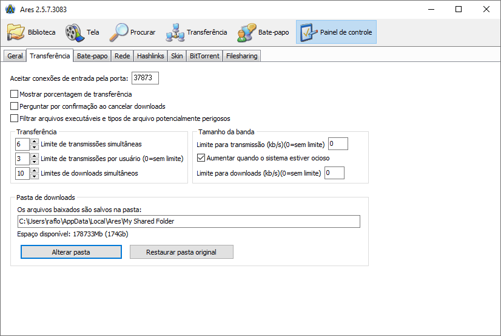Click the Alterar pasta button
Viewport: 501px width, 336px height.
tap(71, 252)
